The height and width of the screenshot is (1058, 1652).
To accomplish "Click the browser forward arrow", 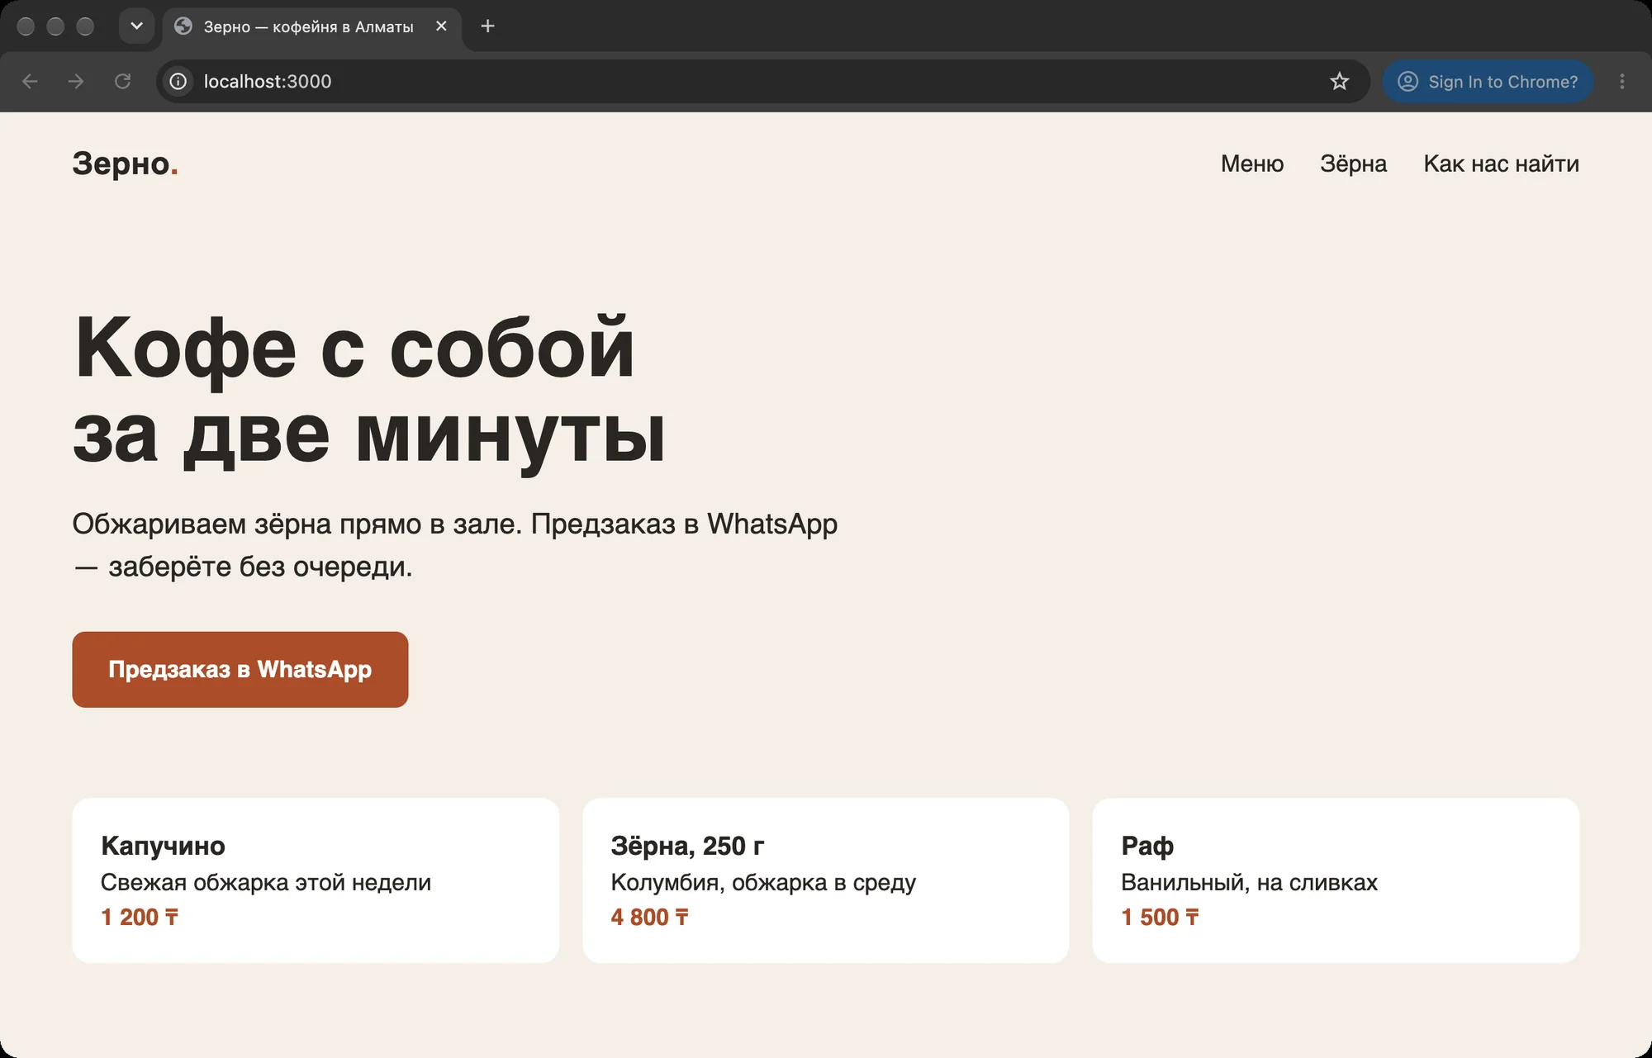I will tap(76, 81).
